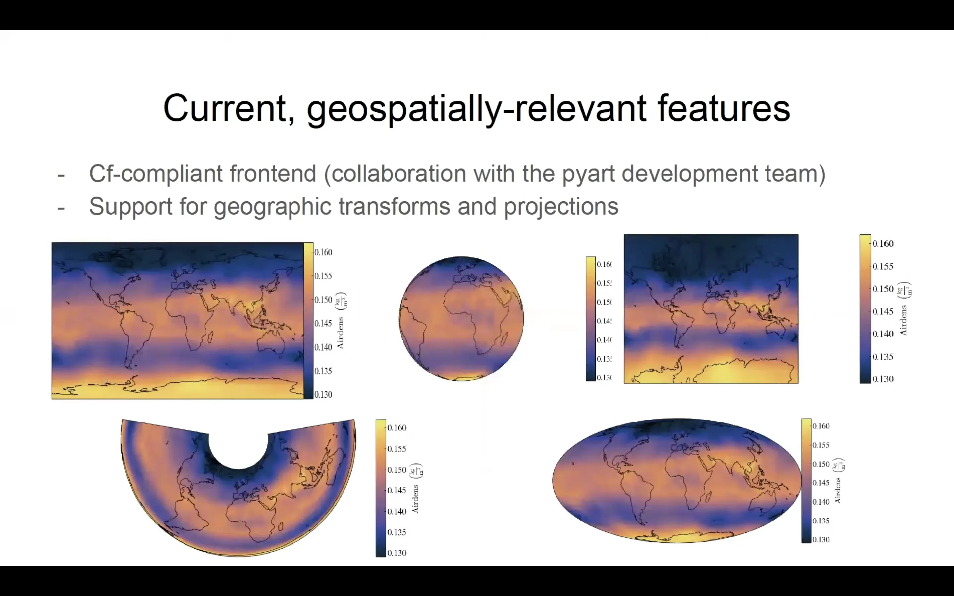Click the colorbar beside the rectangular top-left map
Screen dimensions: 954x596
[x=308, y=320]
